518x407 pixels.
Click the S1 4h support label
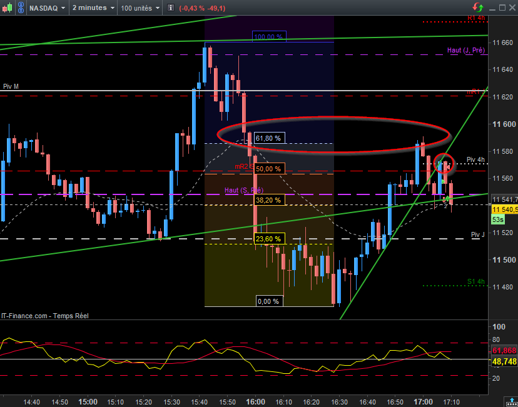pyautogui.click(x=475, y=281)
